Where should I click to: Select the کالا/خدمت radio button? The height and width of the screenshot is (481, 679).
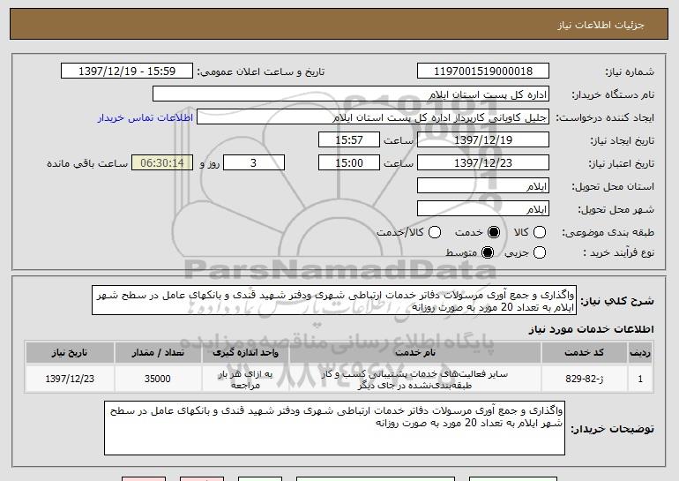[x=435, y=232]
